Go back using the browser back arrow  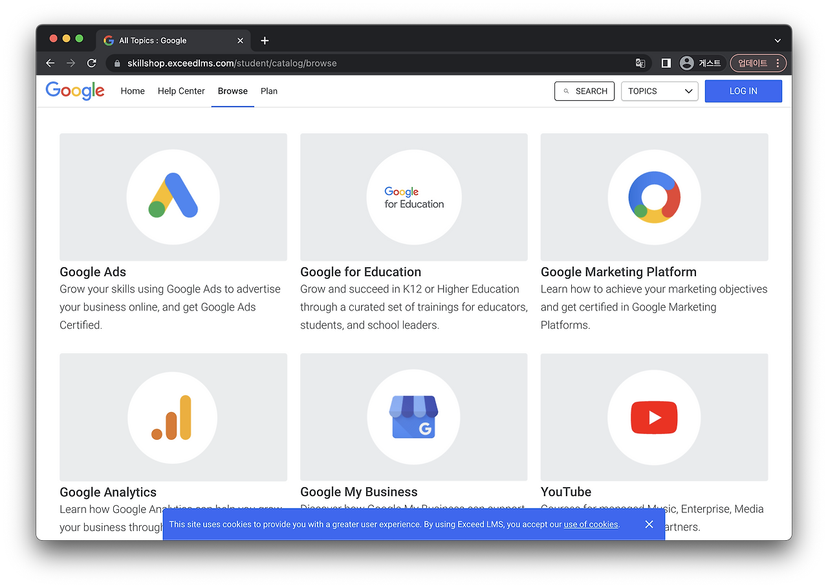pyautogui.click(x=50, y=63)
